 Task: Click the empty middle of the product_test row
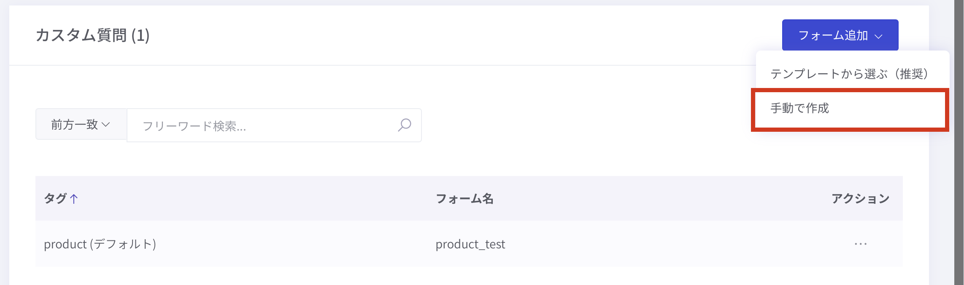pyautogui.click(x=675, y=244)
